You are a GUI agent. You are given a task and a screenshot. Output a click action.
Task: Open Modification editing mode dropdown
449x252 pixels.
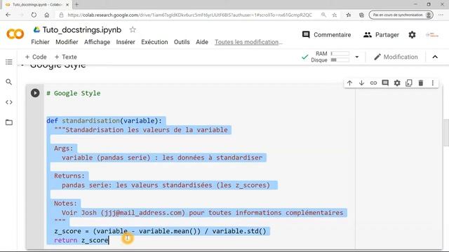pyautogui.click(x=396, y=57)
